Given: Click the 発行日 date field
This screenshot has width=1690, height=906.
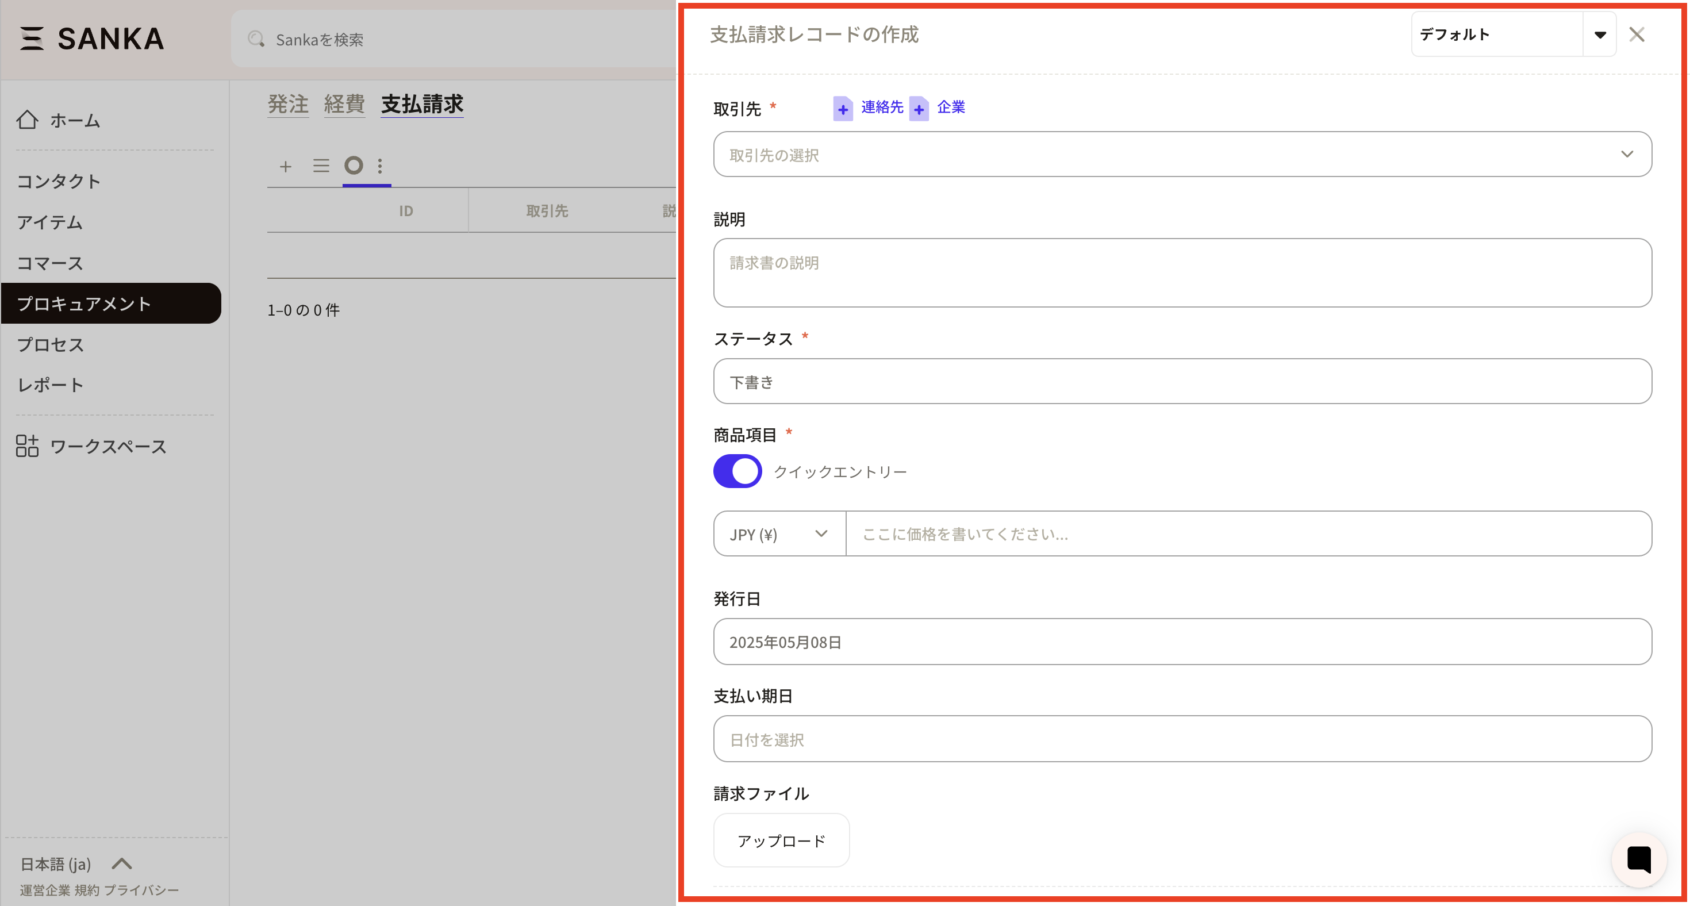Looking at the screenshot, I should pos(1182,642).
